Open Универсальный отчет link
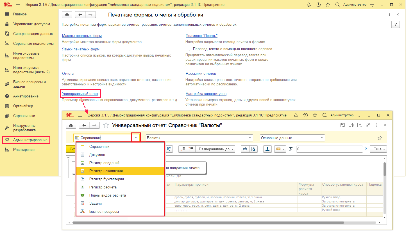This screenshot has height=231, width=406. tap(80, 94)
